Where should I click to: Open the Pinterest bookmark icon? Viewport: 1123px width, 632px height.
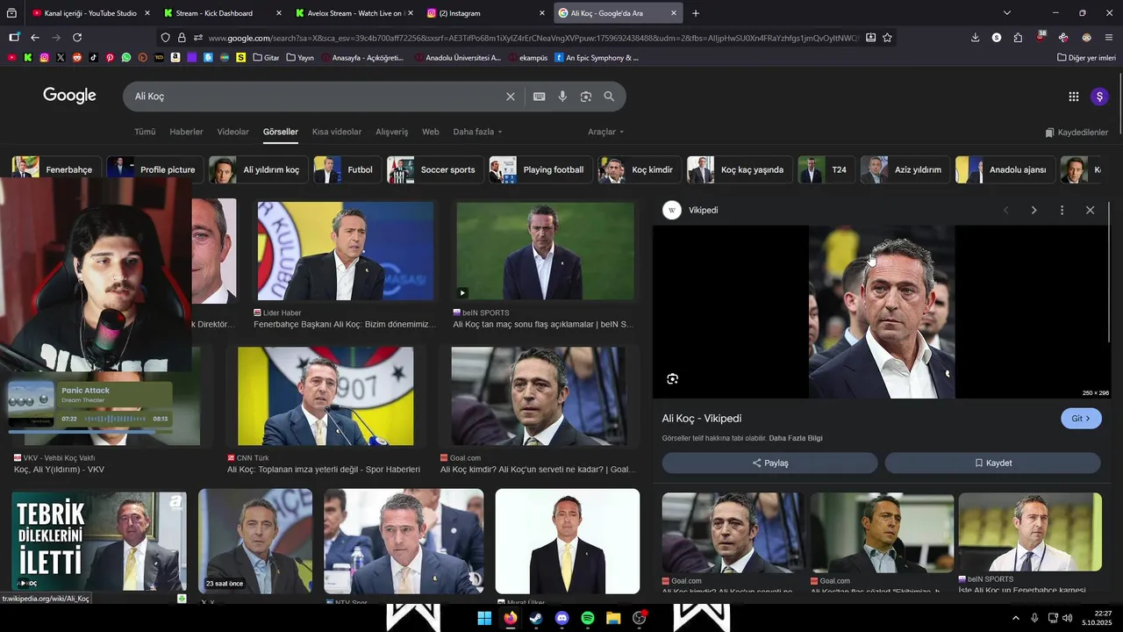pos(110,57)
